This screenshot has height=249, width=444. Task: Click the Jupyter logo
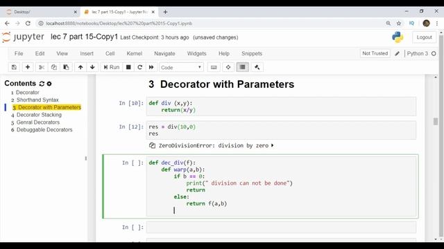click(x=23, y=37)
